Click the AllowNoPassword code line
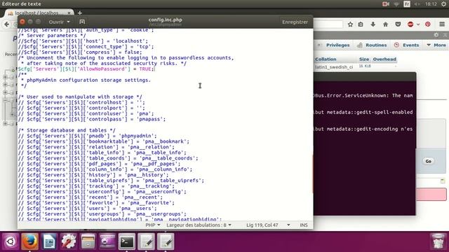 86,69
